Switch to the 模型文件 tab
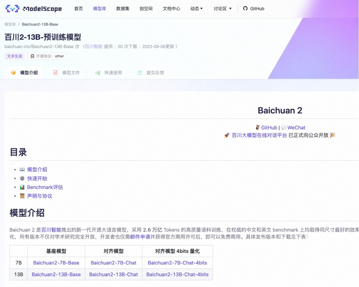359x287 pixels. [x=67, y=72]
